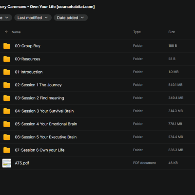Click the 836.3 MB size value
Viewport: 195px width, 195px height.
[x=175, y=150]
